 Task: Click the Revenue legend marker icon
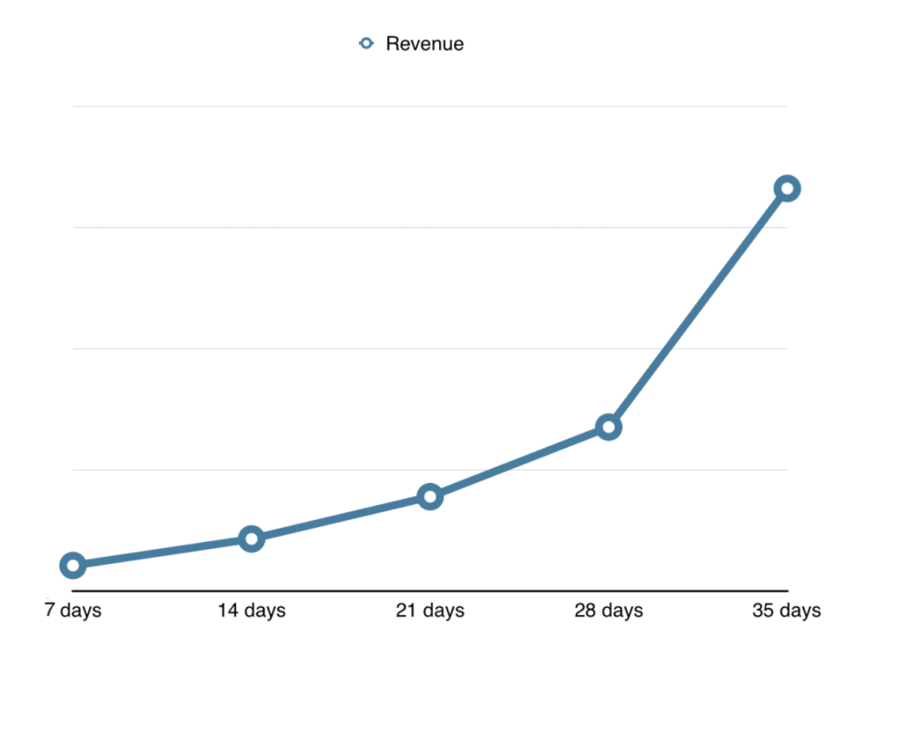click(365, 43)
